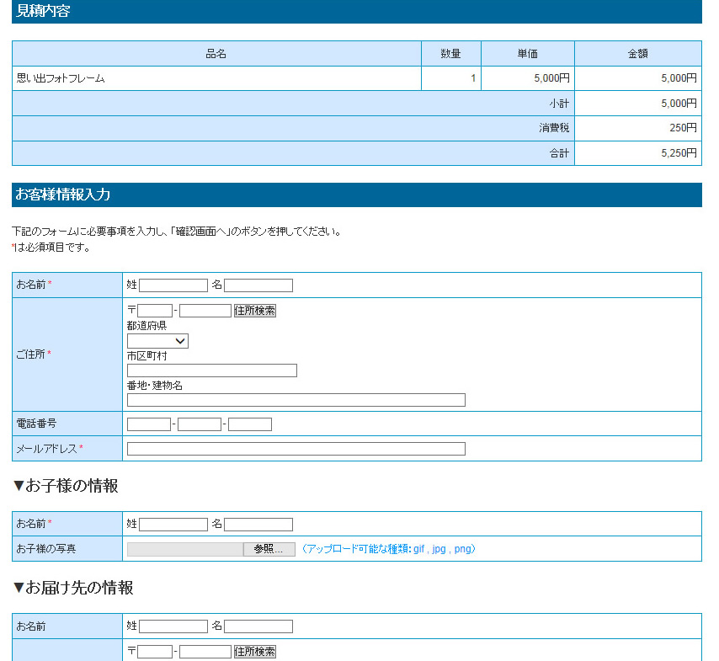Open the 都道府県 prefecture dropdown
Screen dimensions: 719x661
(157, 341)
